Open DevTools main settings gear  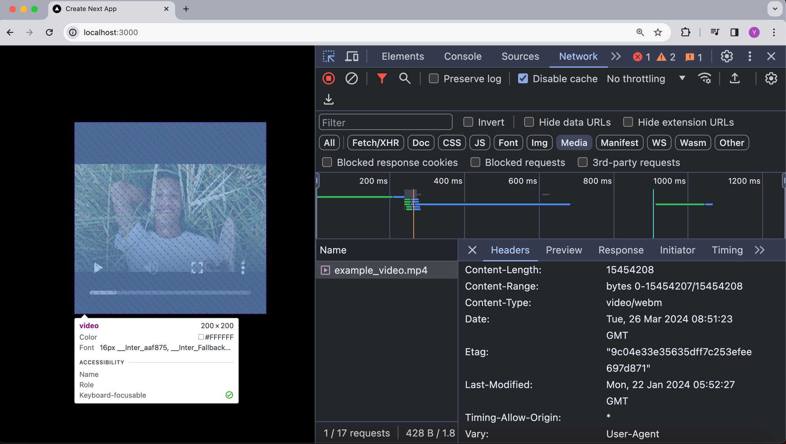pyautogui.click(x=727, y=57)
